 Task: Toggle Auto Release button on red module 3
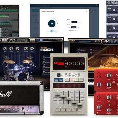pos(114,80)
